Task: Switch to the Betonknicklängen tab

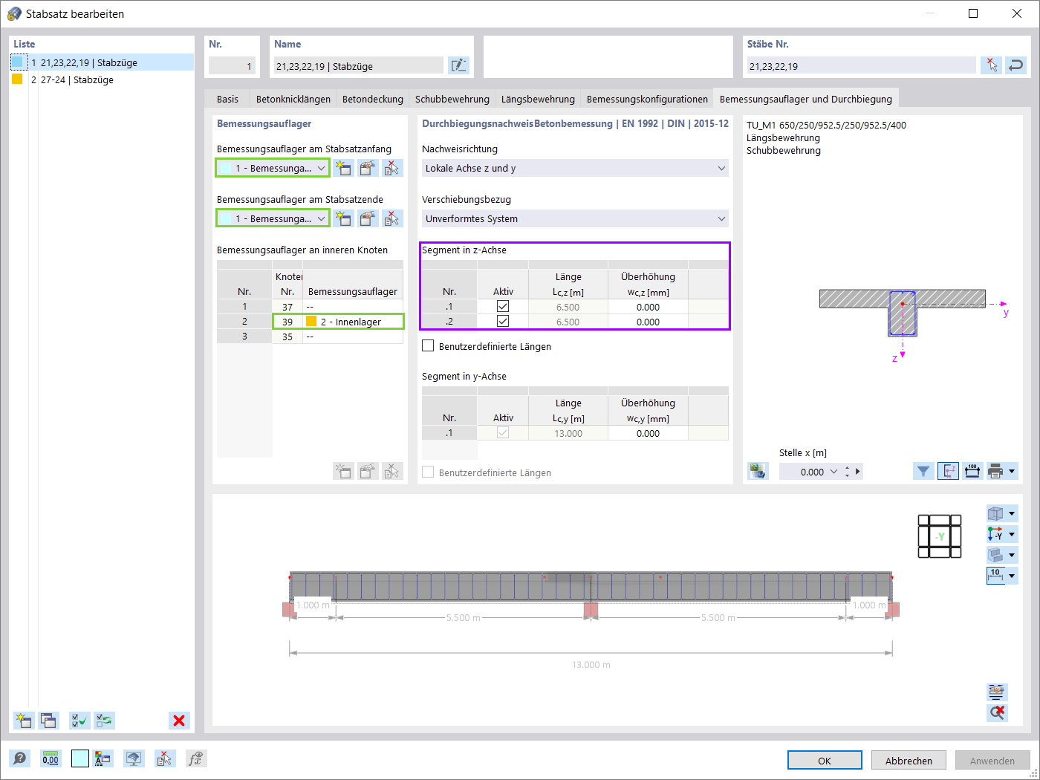Action: click(x=293, y=99)
